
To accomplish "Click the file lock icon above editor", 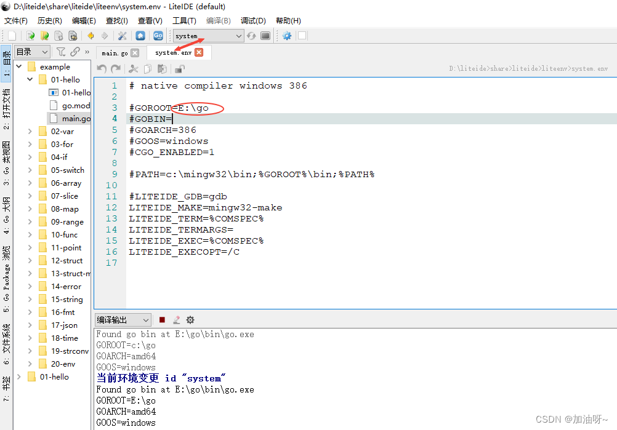I will coord(179,69).
